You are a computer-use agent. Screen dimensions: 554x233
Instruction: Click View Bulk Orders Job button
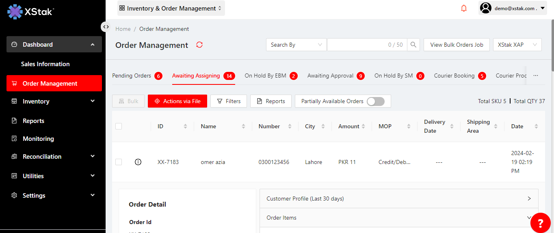pos(457,45)
